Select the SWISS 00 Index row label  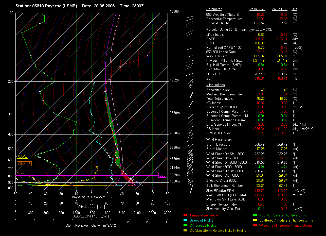[x=219, y=133]
